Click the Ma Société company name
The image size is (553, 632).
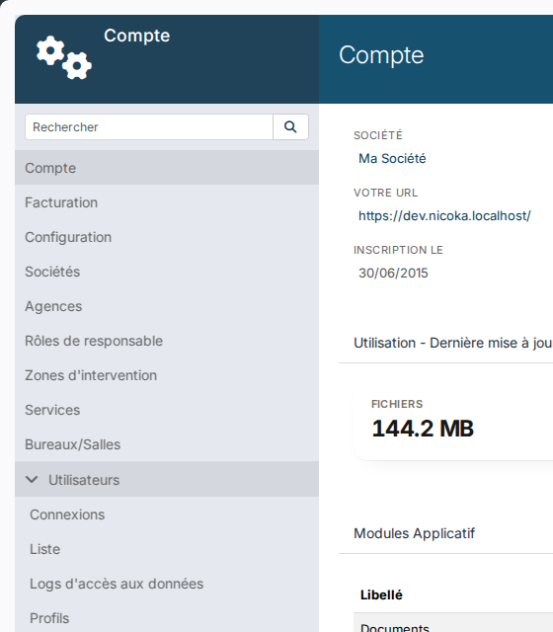click(x=392, y=158)
